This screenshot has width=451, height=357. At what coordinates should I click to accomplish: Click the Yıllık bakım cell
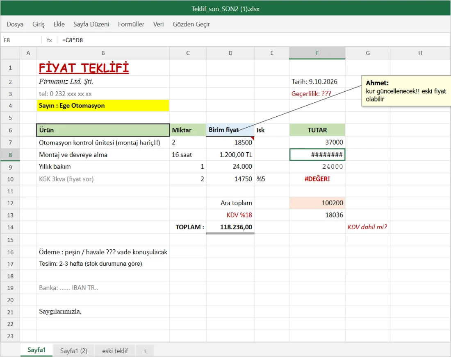pyautogui.click(x=103, y=167)
